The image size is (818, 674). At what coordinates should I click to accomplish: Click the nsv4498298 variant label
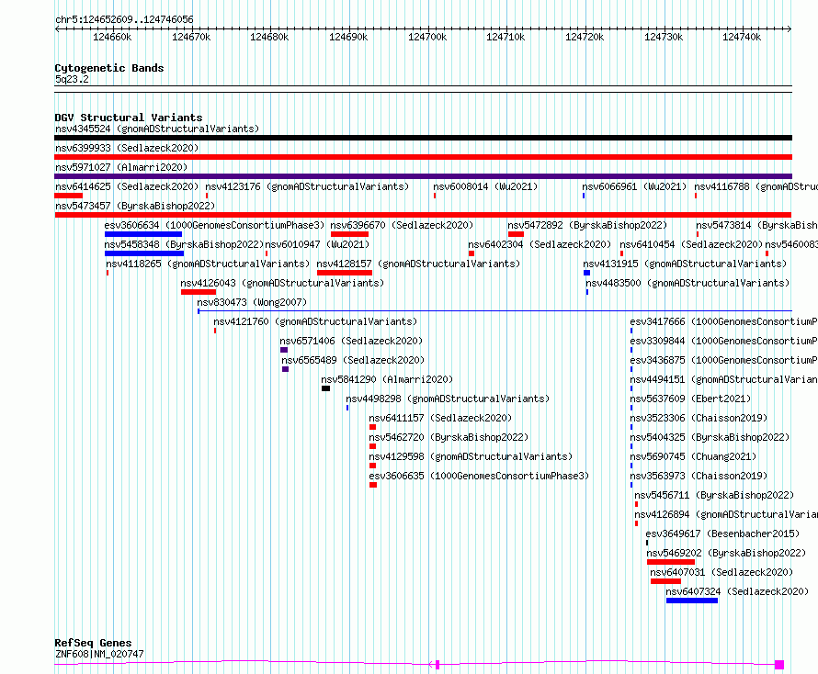[x=448, y=399]
